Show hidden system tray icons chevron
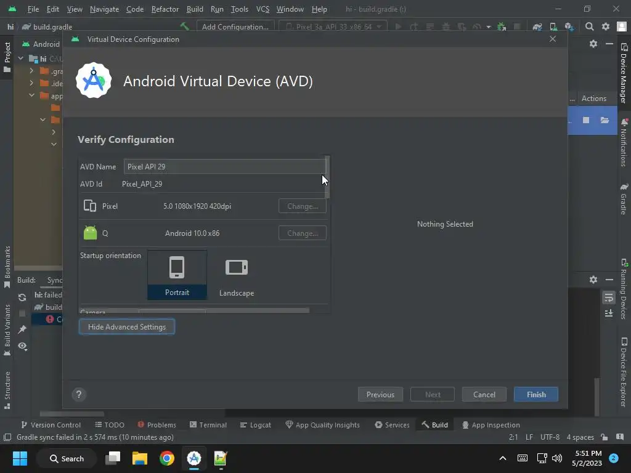 [x=503, y=458]
